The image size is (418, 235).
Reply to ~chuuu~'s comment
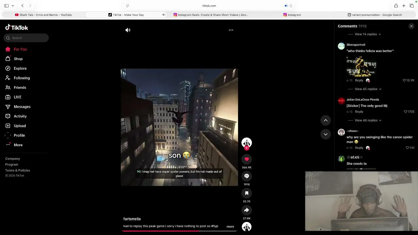pos(359,148)
